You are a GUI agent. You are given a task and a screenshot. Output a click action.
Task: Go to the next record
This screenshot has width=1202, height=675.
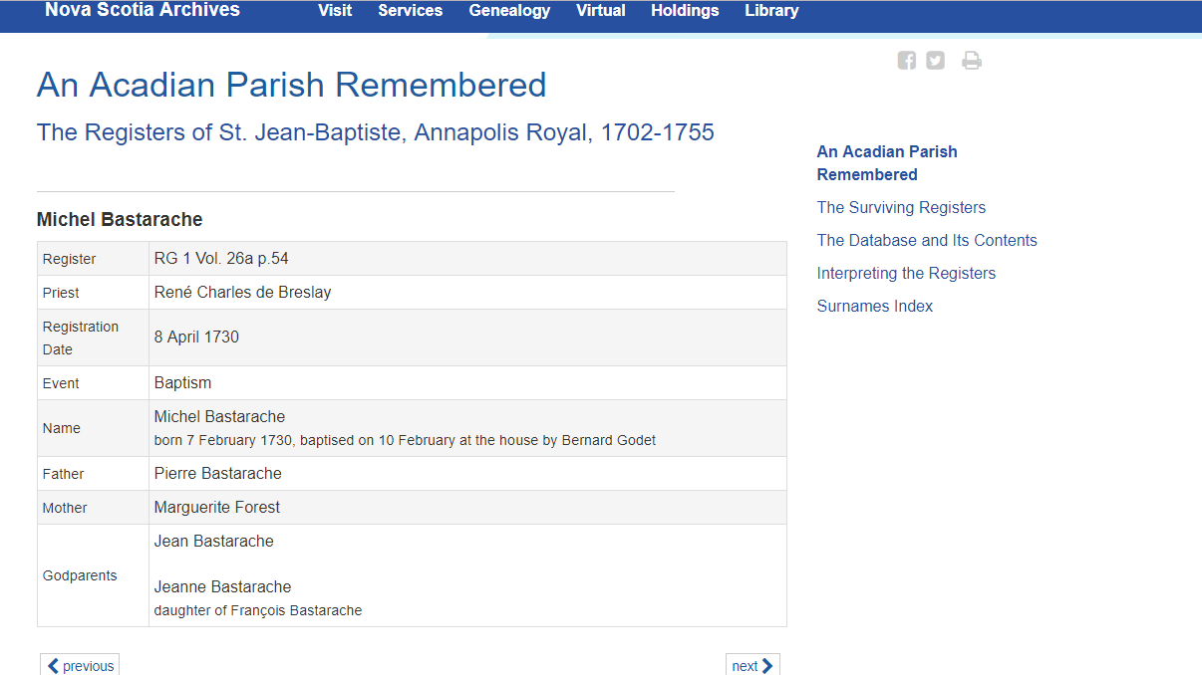752,665
